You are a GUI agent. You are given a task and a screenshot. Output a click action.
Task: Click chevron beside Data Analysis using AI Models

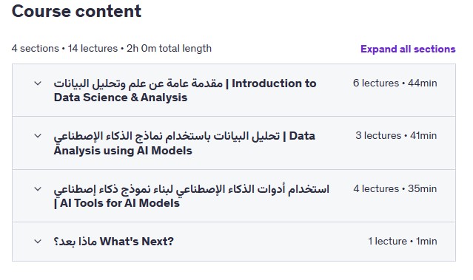coord(38,136)
